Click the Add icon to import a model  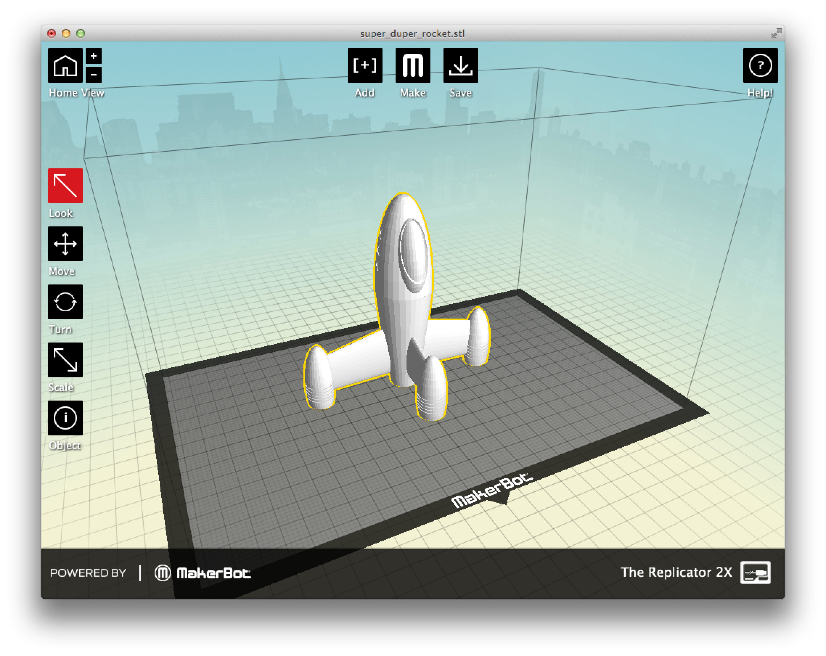pos(365,65)
